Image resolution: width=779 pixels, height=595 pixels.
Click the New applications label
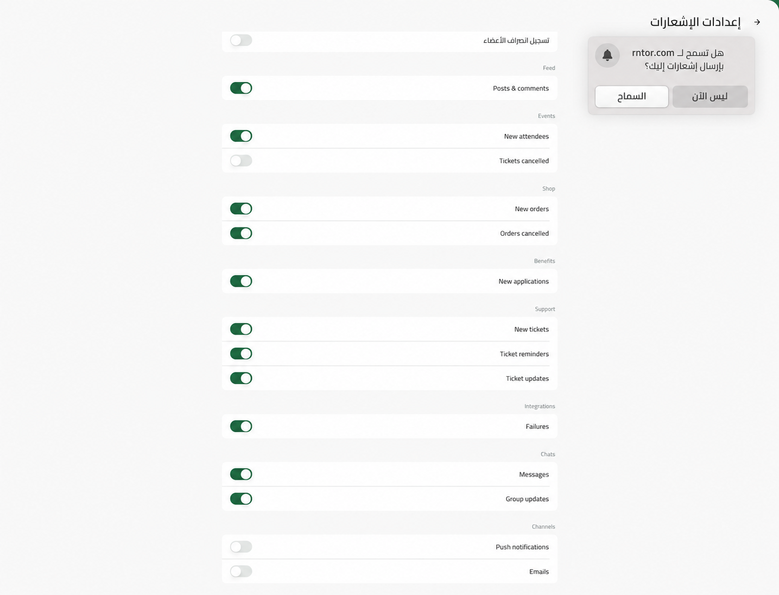(x=523, y=282)
